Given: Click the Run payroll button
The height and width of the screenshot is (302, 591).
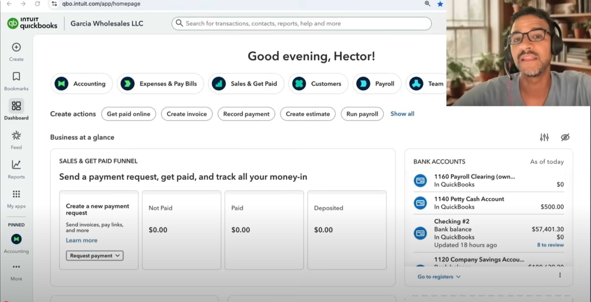Looking at the screenshot, I should tap(362, 114).
